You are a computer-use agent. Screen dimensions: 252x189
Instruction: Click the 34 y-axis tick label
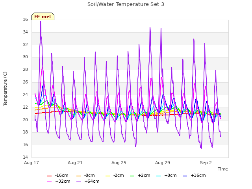[x=25, y=32]
